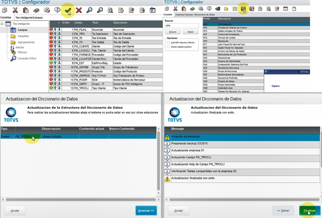Select Campos in the tree
The image size is (322, 218).
(22, 30)
